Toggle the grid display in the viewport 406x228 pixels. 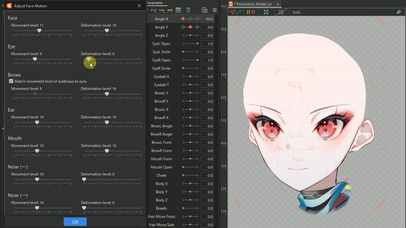[x=281, y=12]
